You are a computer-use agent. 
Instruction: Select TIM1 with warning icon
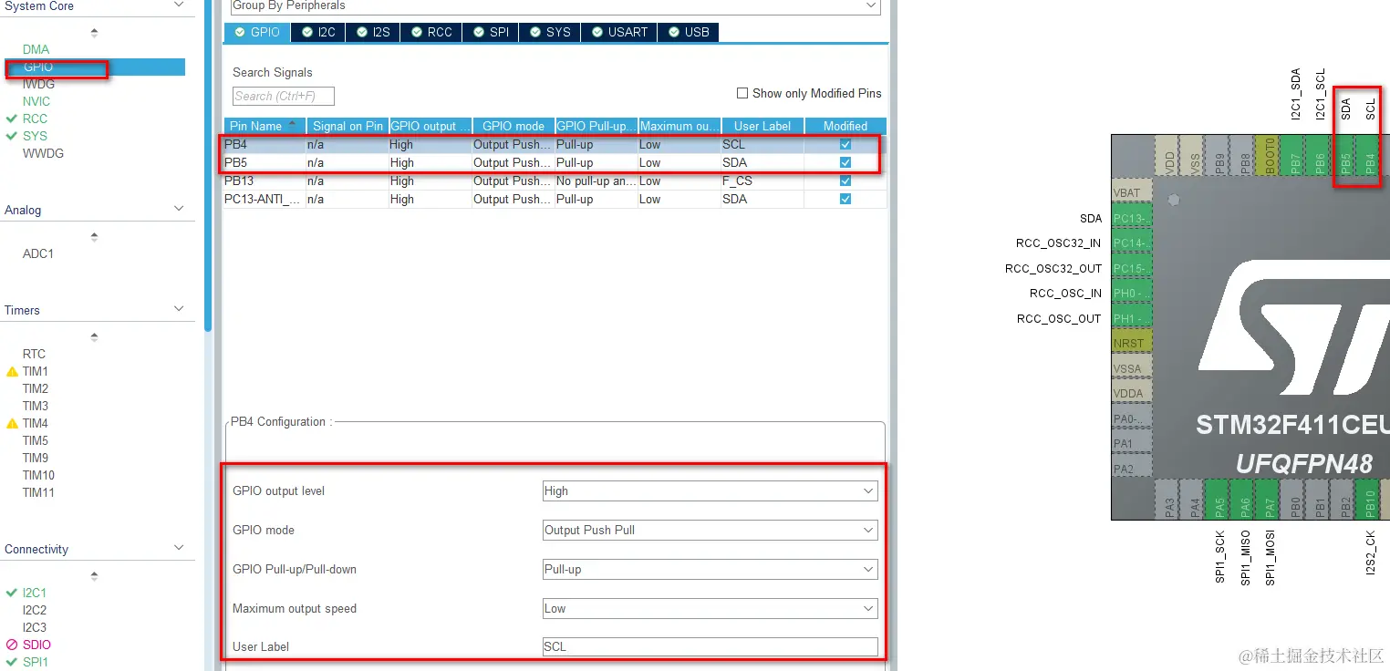pos(36,371)
